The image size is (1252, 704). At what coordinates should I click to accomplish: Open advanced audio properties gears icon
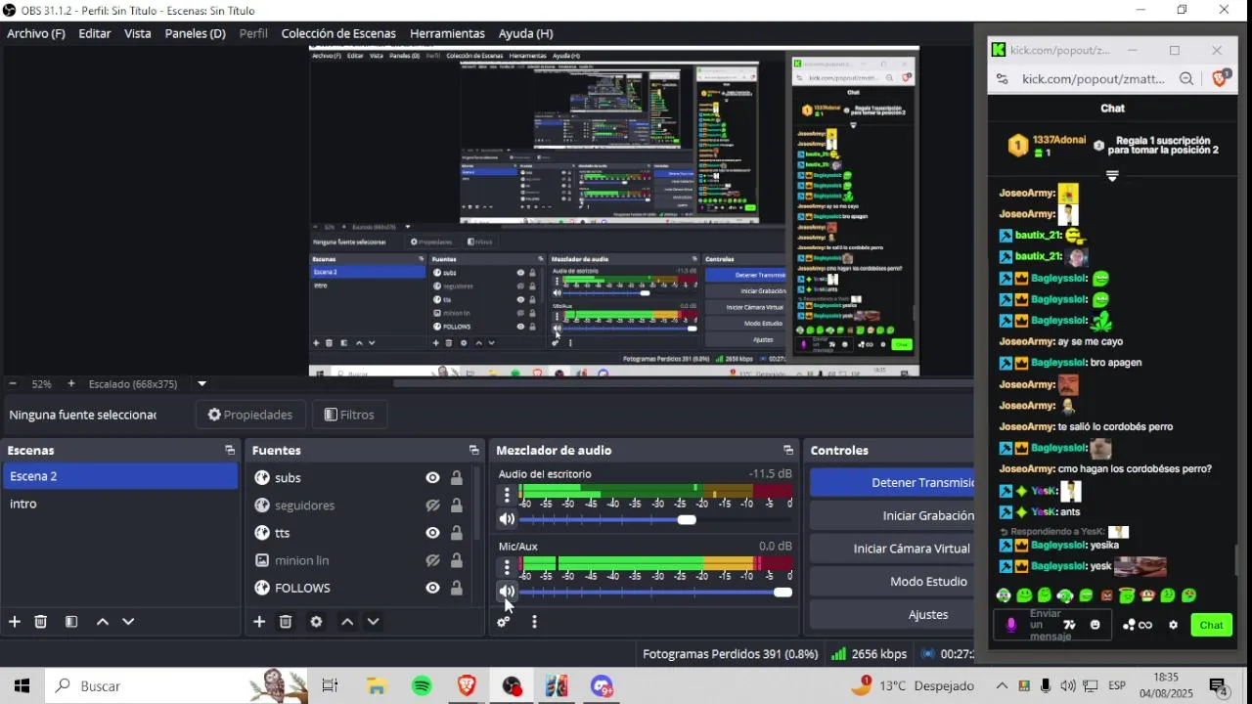tap(503, 622)
